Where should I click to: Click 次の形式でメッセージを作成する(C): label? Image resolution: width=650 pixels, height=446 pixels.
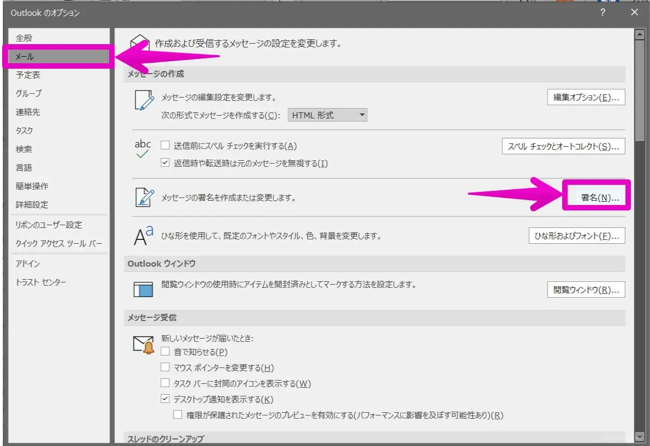pyautogui.click(x=220, y=115)
